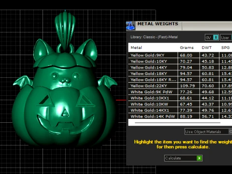Click the horizontal scrollbar under the metals table
232x174 pixels.
point(177,123)
